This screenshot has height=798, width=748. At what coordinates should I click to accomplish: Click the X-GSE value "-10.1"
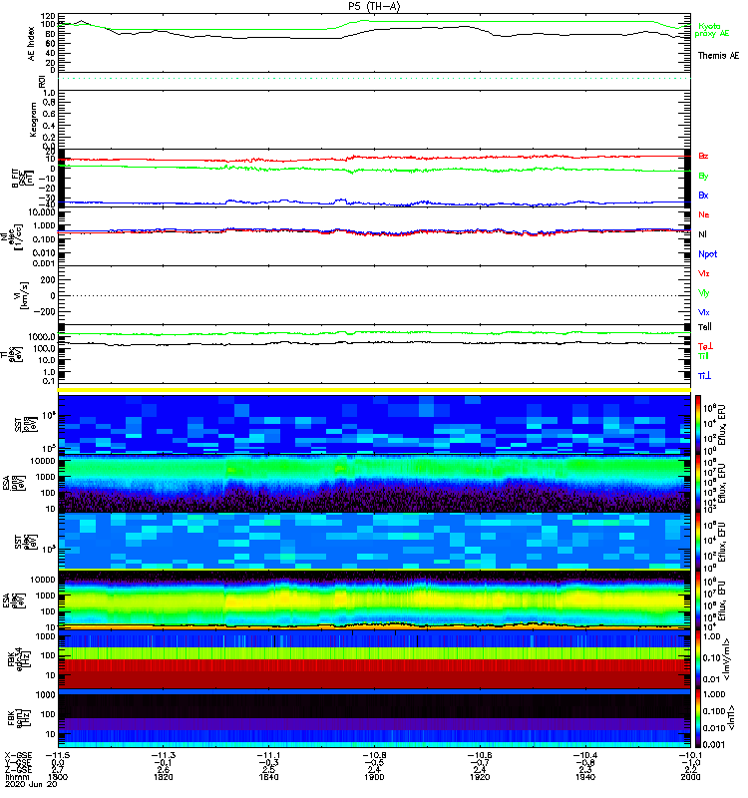point(690,756)
